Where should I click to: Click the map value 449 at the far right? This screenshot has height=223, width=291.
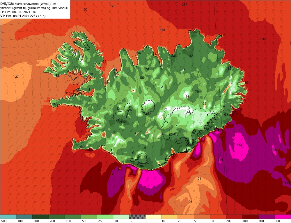[x=287, y=183]
